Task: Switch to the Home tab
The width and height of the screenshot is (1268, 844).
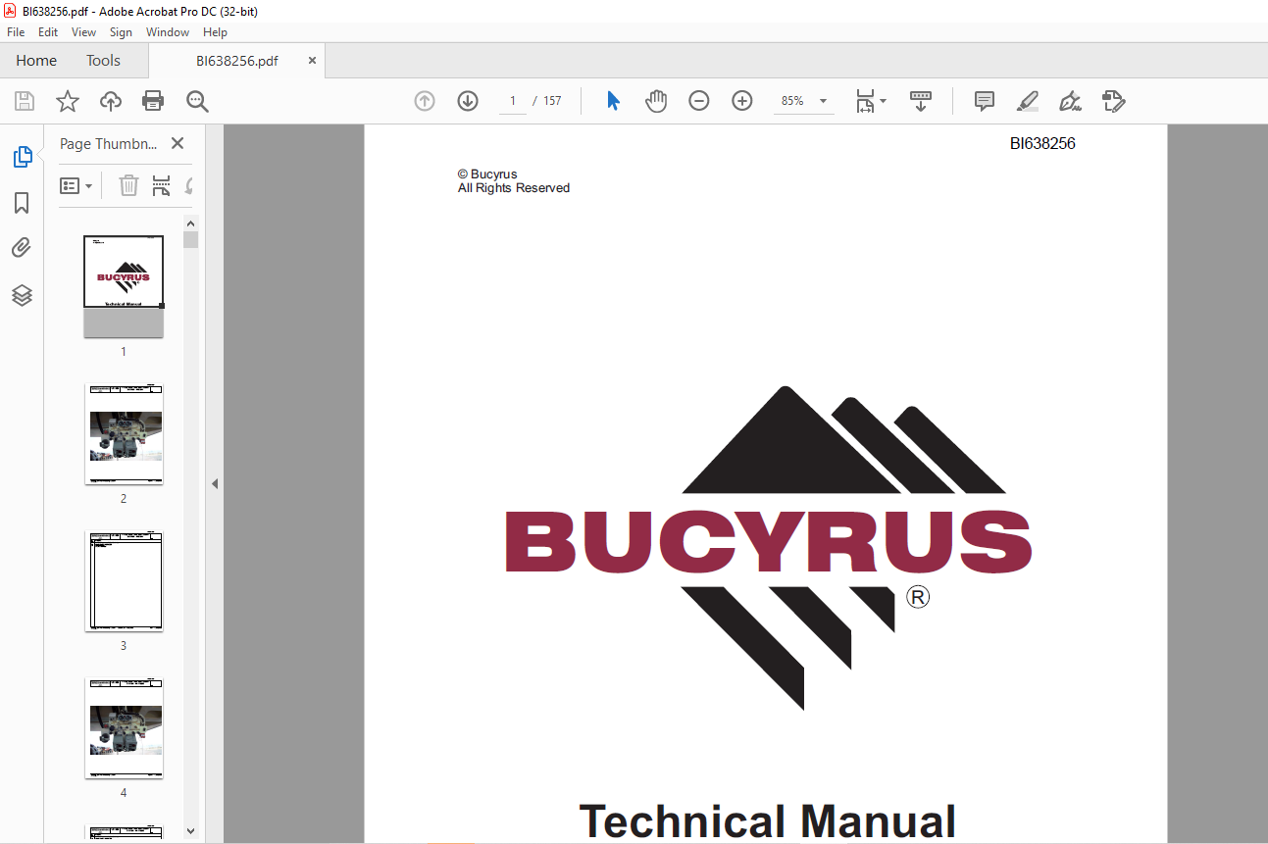Action: click(36, 61)
